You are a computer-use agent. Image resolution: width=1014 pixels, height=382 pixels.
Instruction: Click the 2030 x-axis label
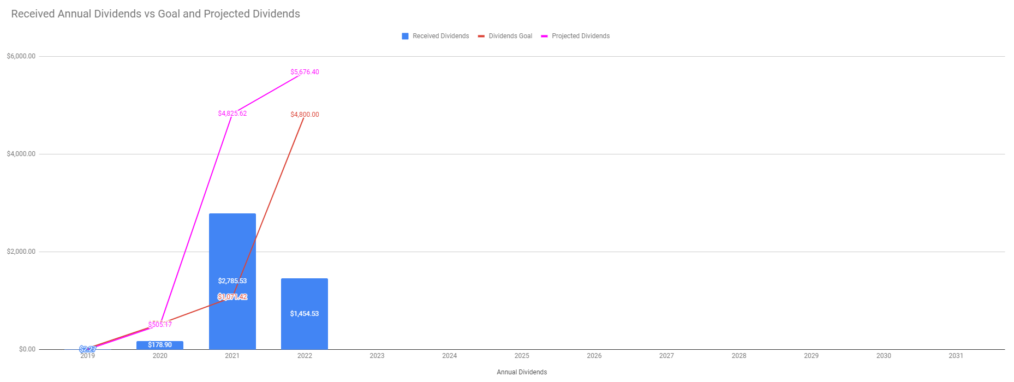(x=884, y=356)
